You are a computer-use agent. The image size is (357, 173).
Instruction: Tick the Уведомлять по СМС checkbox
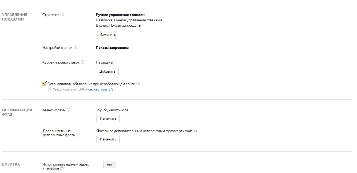click(x=50, y=89)
